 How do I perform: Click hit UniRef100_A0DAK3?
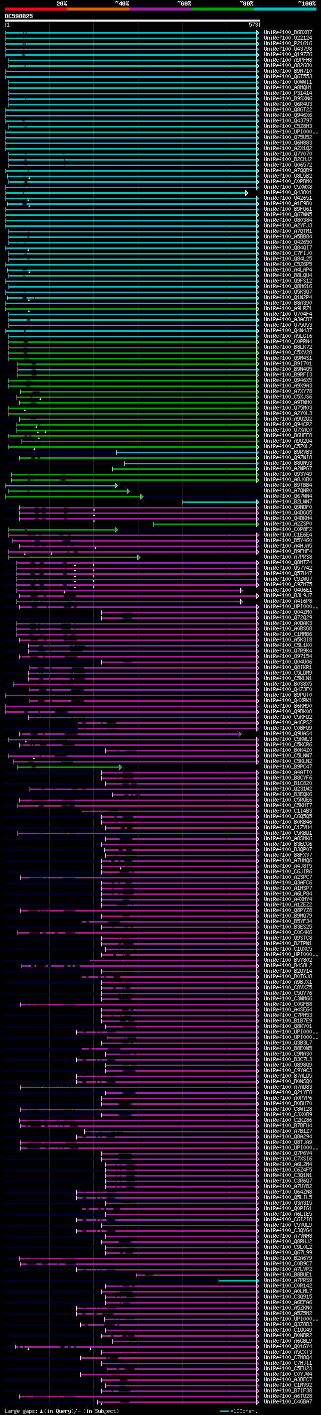pos(288,623)
